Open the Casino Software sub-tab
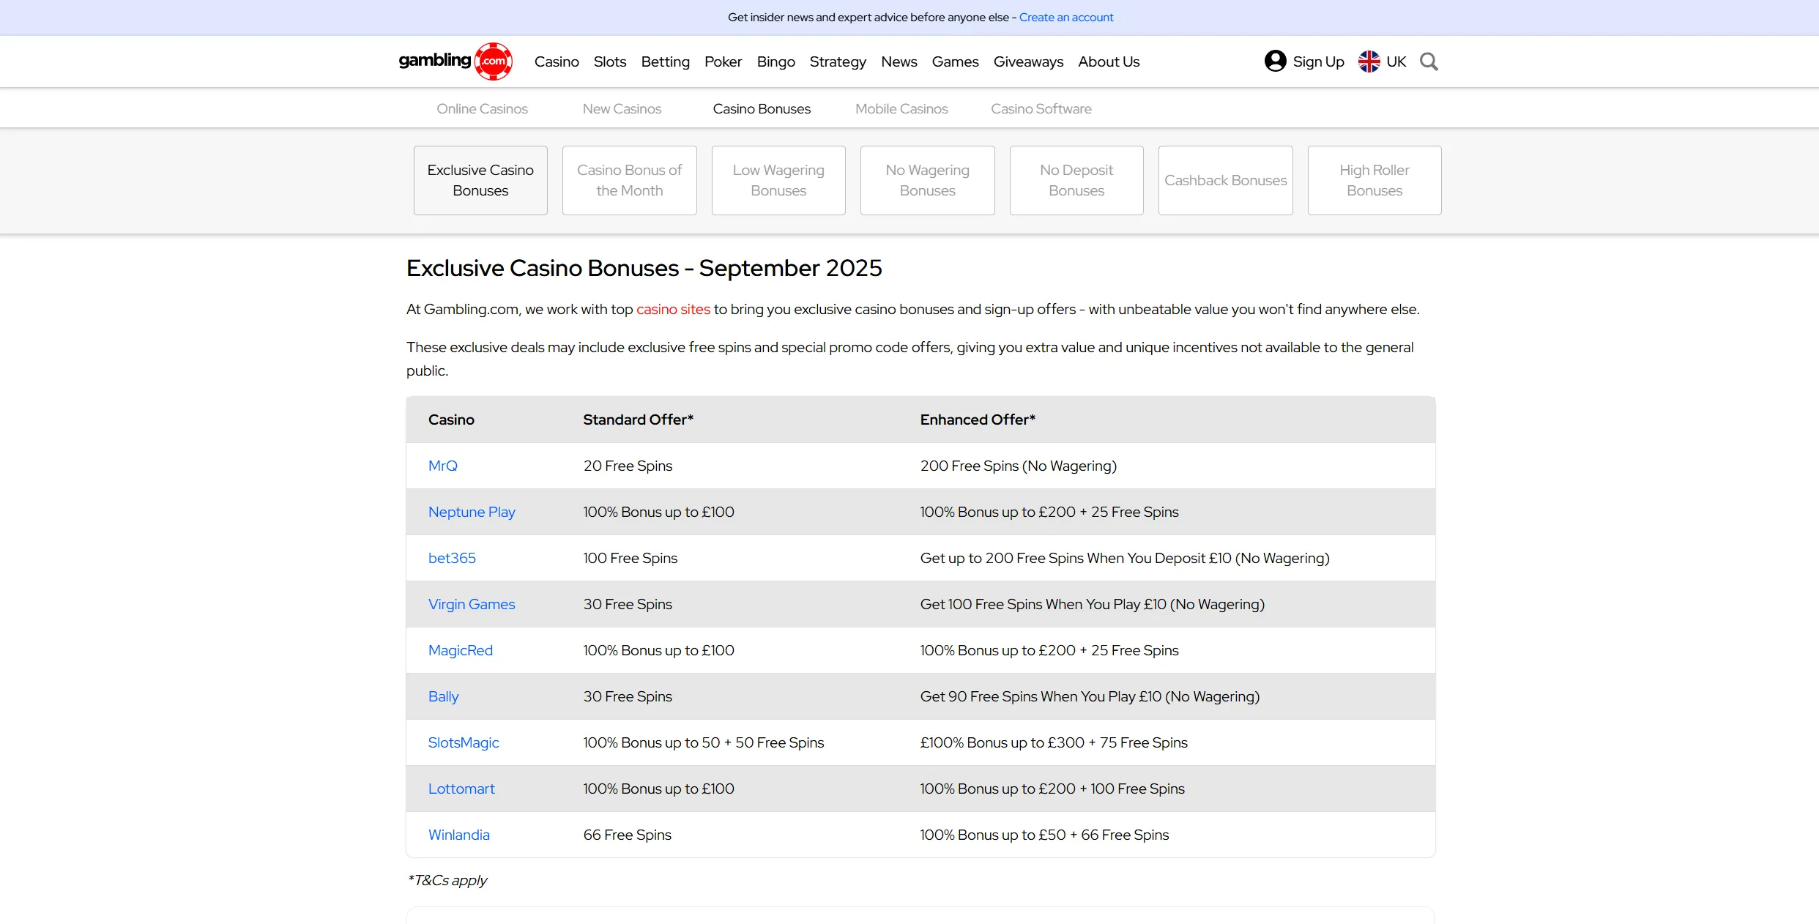The height and width of the screenshot is (924, 1819). (x=1041, y=108)
